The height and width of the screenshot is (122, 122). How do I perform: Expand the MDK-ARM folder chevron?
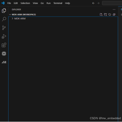click(12, 18)
